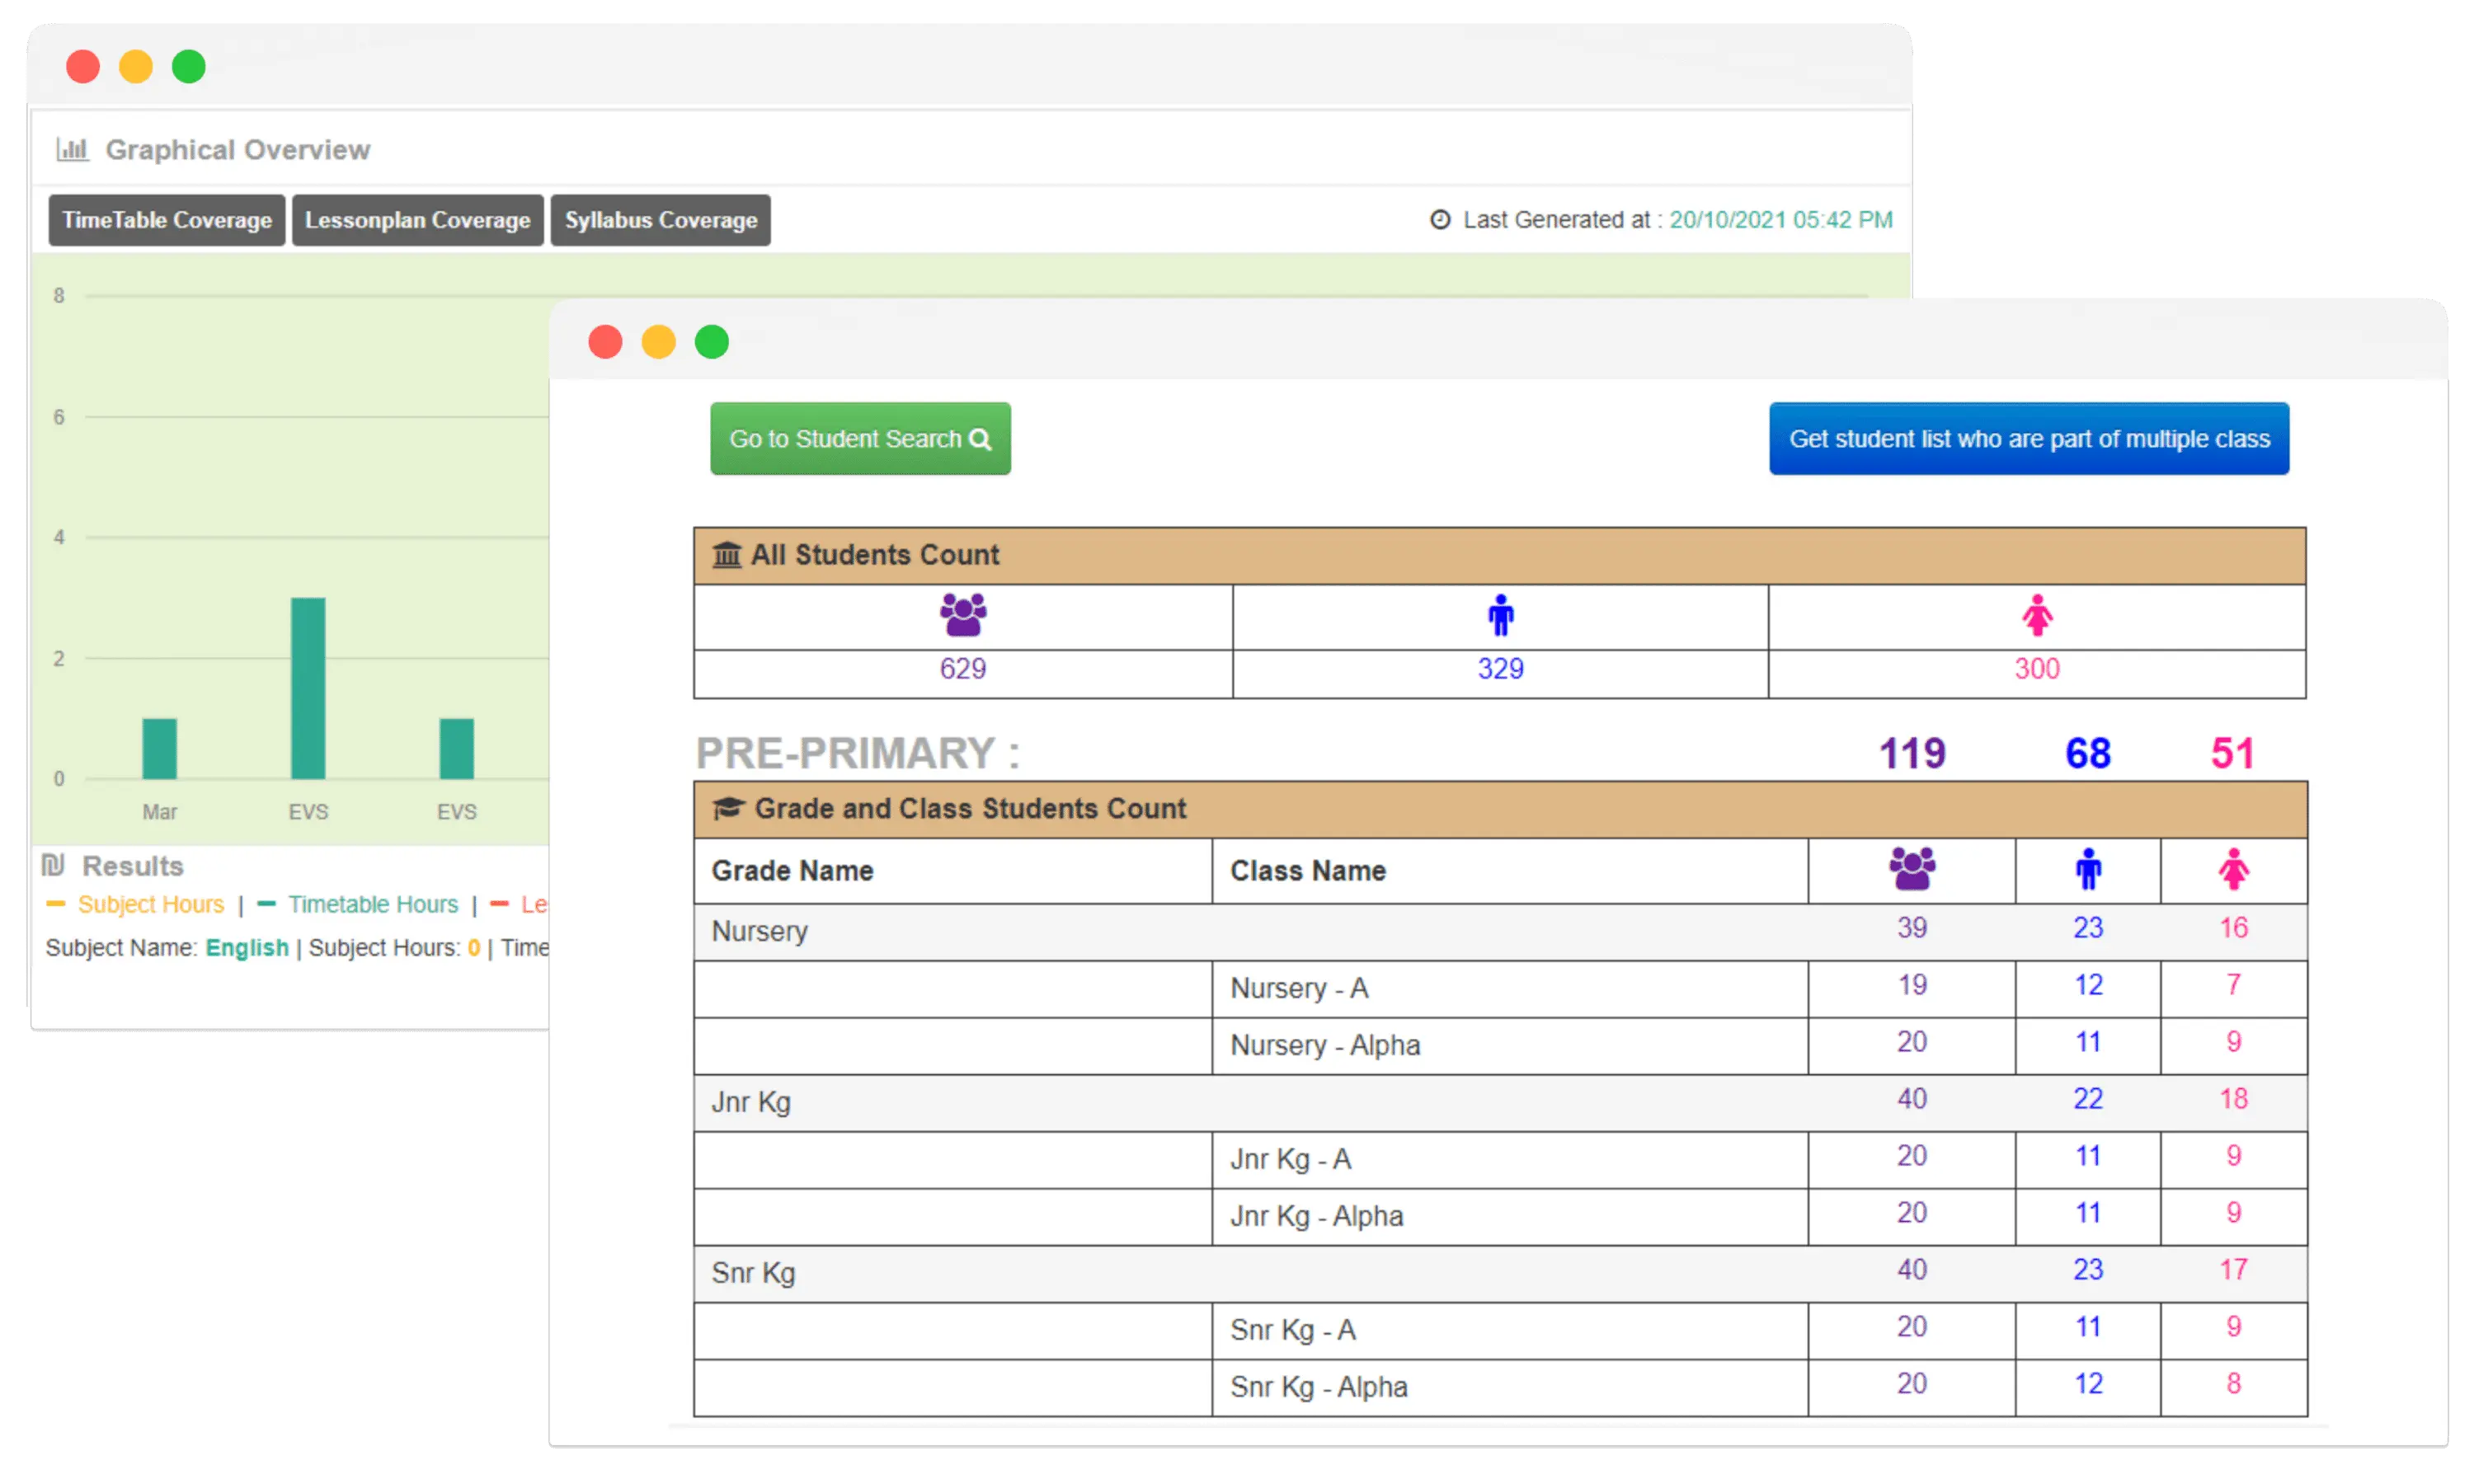Click the purple group icon in grade table header

coord(1912,869)
